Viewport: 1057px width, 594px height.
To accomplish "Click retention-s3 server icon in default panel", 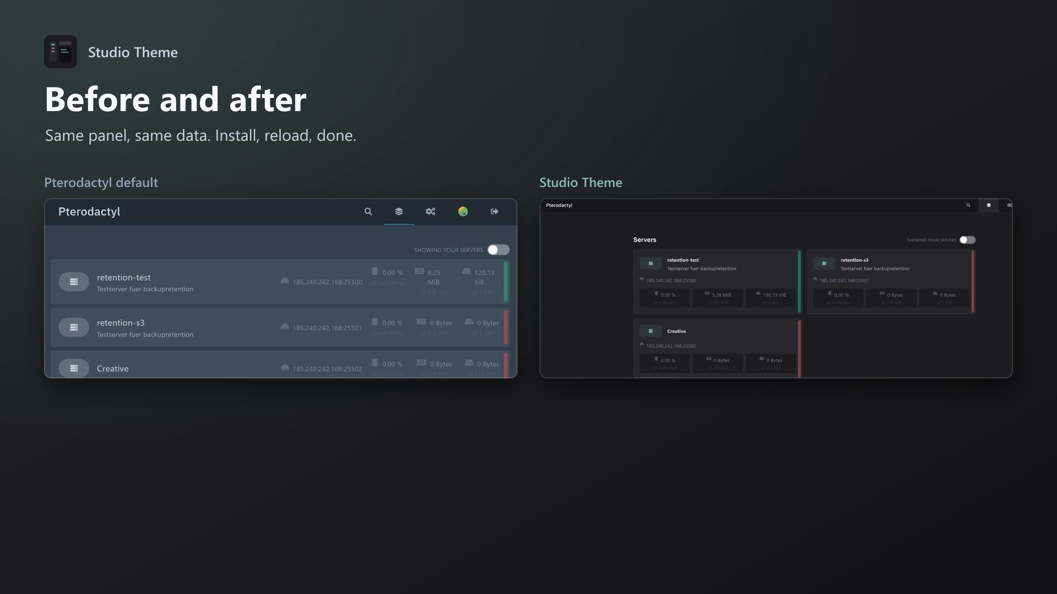I will point(74,327).
